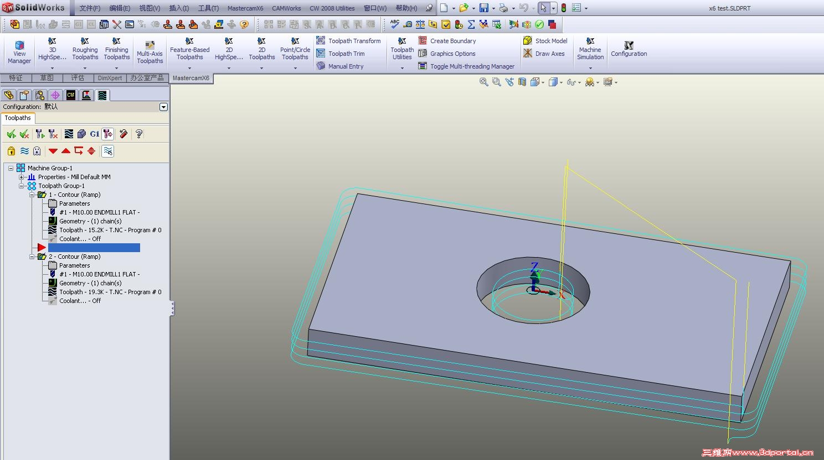Toggle posting on selected operations ghost icon
This screenshot has width=824, height=460.
(37, 151)
